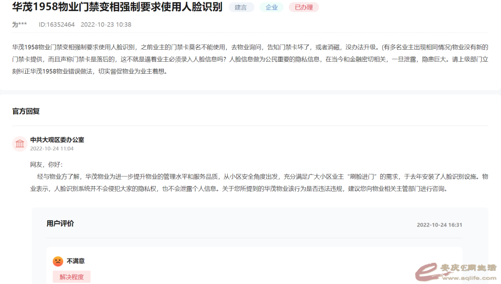Click the government building avatar icon

click(x=20, y=144)
